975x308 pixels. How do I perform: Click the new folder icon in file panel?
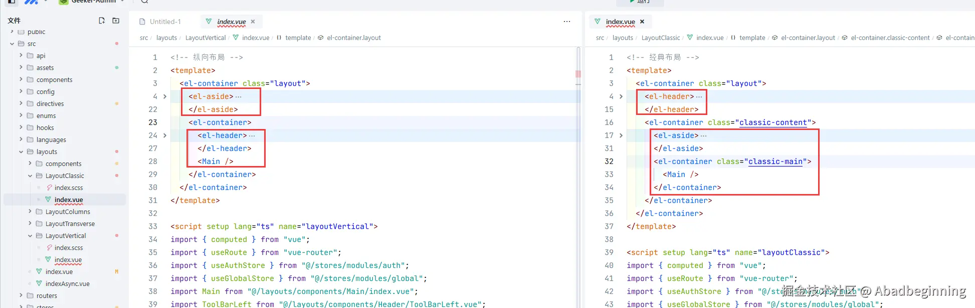(116, 20)
